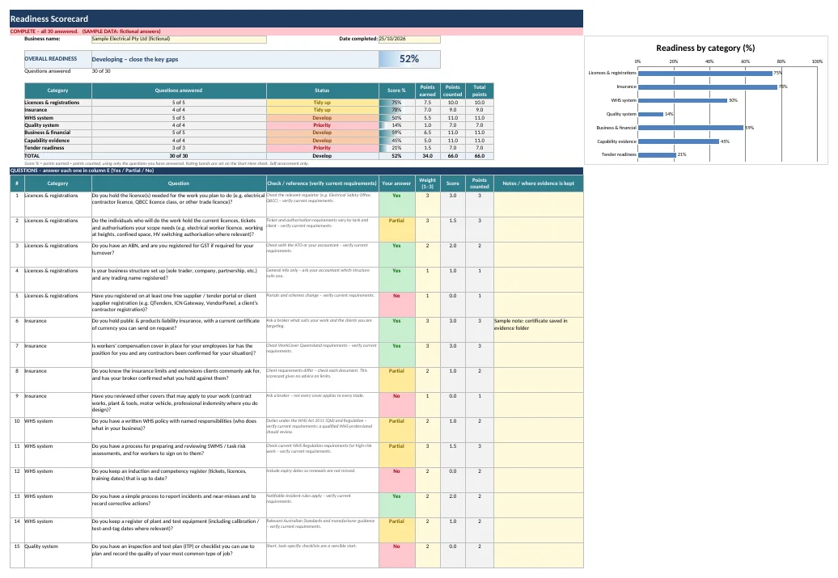Screen dimensions: 838x578
Task: Select the '1.5' score cell for question 2
Action: [453, 229]
